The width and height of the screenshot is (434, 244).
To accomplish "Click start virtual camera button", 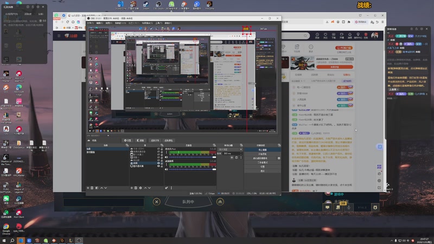I will pyautogui.click(x=260, y=158).
